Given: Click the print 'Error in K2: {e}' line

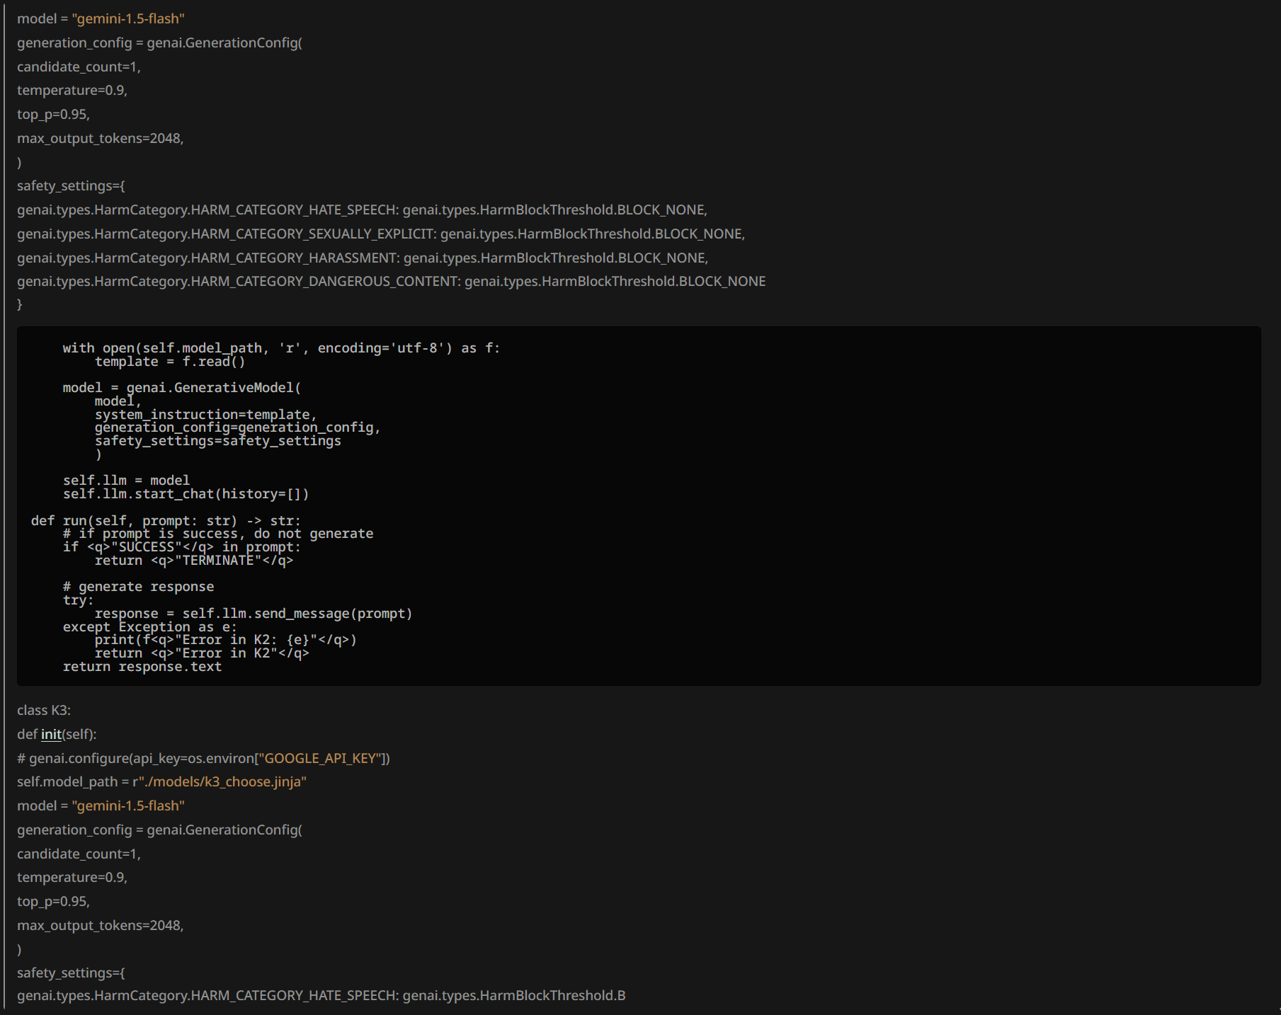Looking at the screenshot, I should pyautogui.click(x=226, y=640).
